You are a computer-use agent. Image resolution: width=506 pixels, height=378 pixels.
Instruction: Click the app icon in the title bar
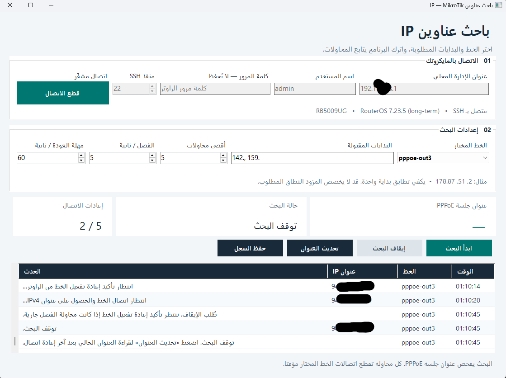click(x=499, y=5)
